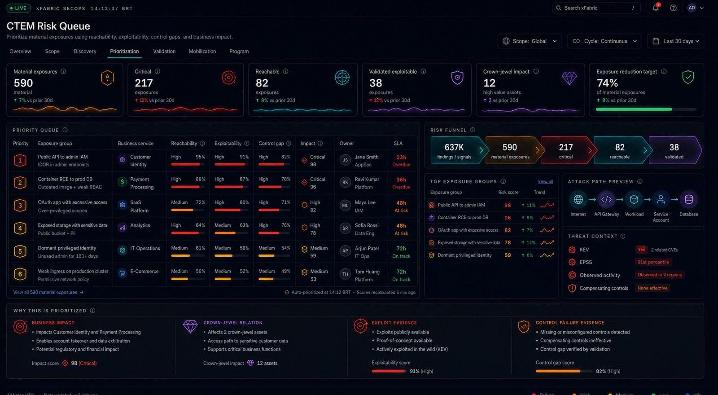Click the Exposure reduction target progress bar

(x=646, y=109)
